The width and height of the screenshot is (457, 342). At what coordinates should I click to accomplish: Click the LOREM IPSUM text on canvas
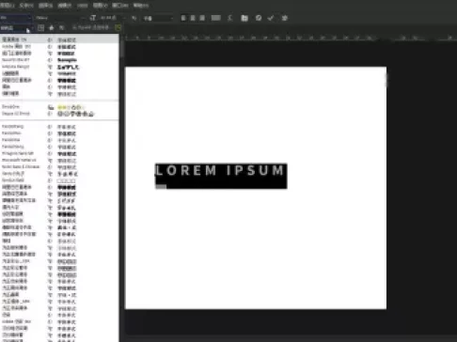tap(220, 171)
